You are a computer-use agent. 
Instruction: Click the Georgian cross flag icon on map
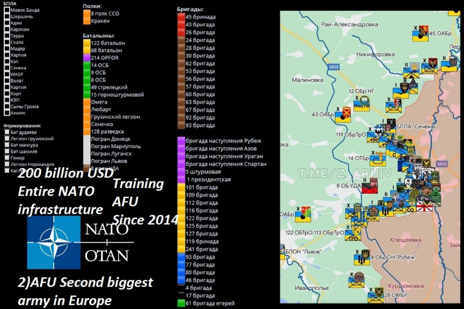[424, 206]
